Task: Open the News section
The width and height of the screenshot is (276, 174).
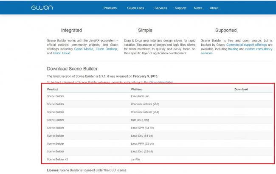Action: coord(198,8)
